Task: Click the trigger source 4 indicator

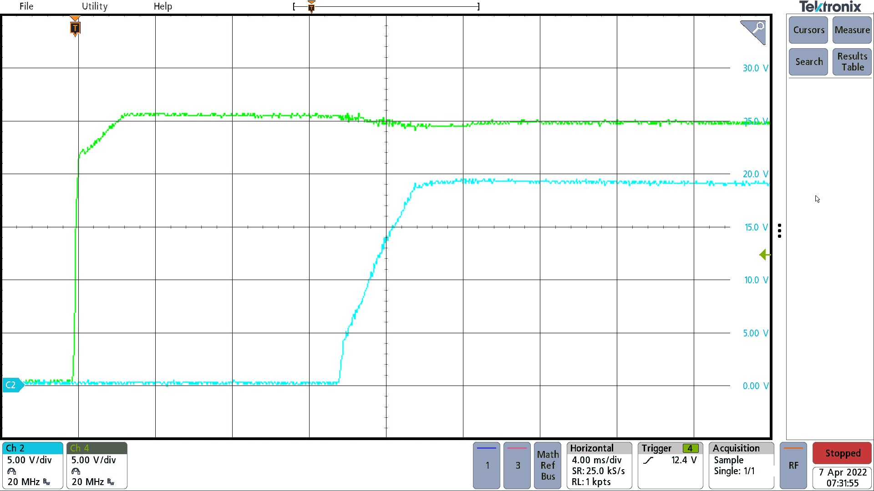Action: click(690, 448)
